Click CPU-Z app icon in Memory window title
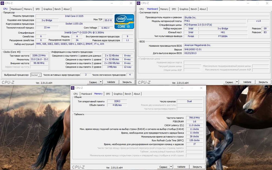 click(x=73, y=88)
